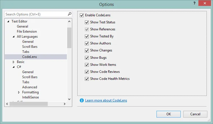
Task: Click the blue info icon
Action: (82, 100)
